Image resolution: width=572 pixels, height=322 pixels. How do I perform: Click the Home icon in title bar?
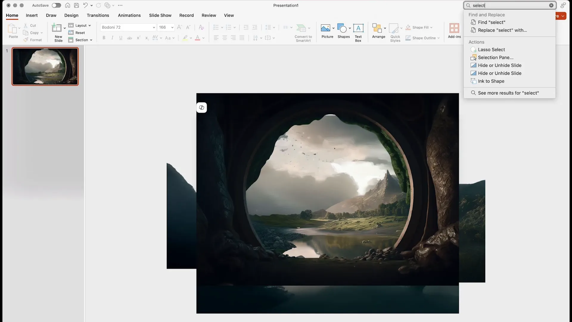click(x=68, y=5)
